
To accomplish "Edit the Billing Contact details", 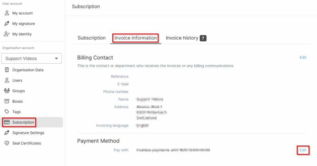I will pos(303,57).
